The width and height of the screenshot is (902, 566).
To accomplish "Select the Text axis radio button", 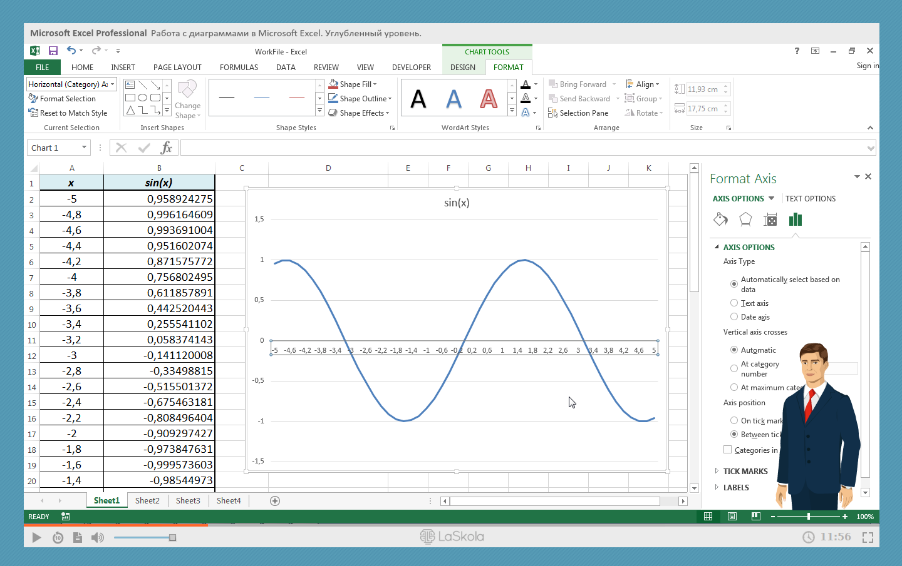I will [x=734, y=303].
